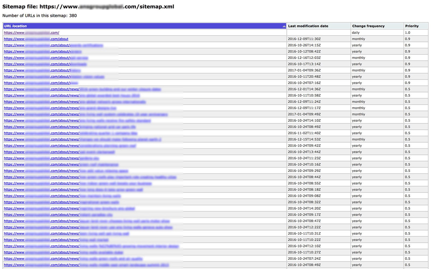Click the sort arrow in URL location header
This screenshot has height=269, width=431.
[x=284, y=26]
